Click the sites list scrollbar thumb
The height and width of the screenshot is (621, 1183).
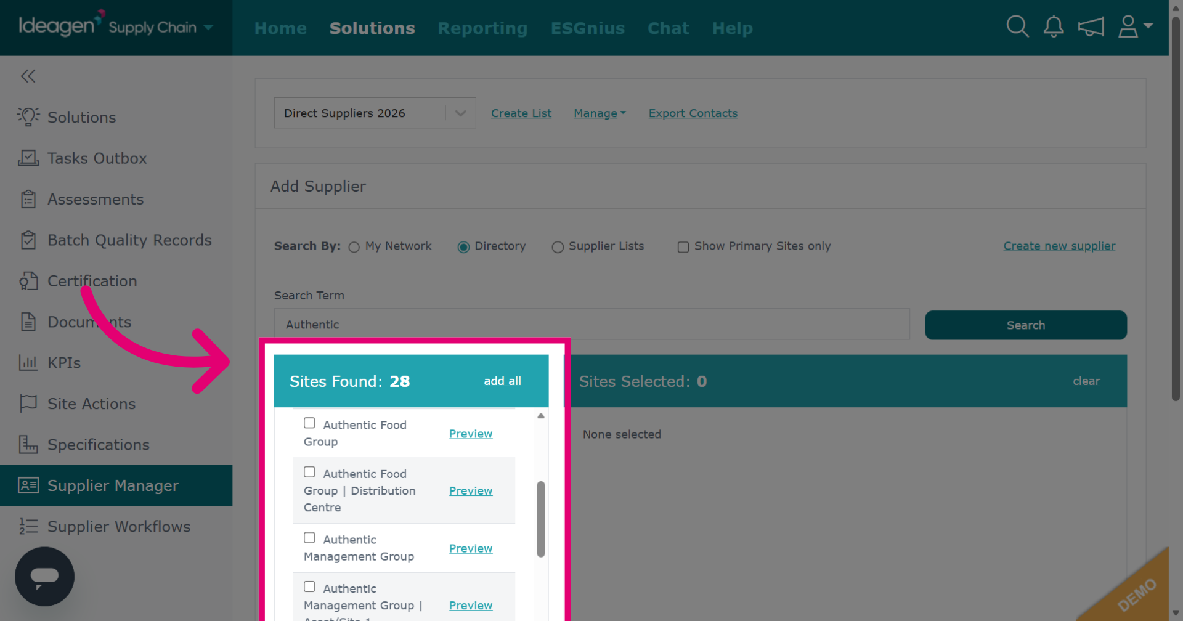[x=541, y=519]
